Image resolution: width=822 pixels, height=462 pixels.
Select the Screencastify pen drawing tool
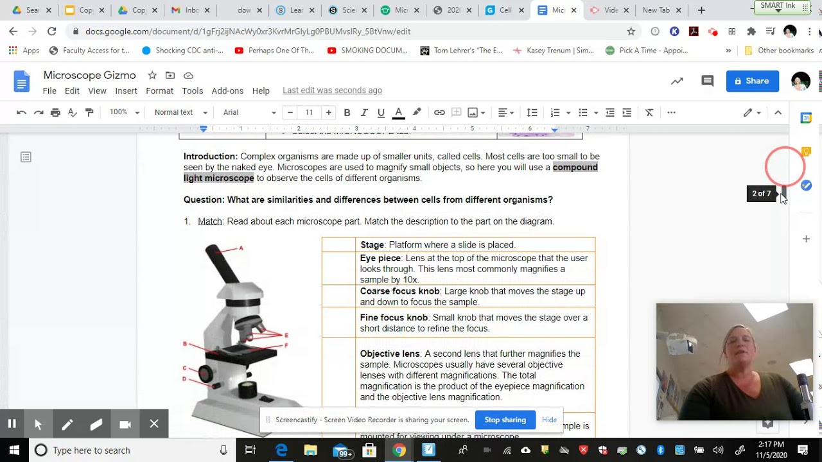[67, 424]
